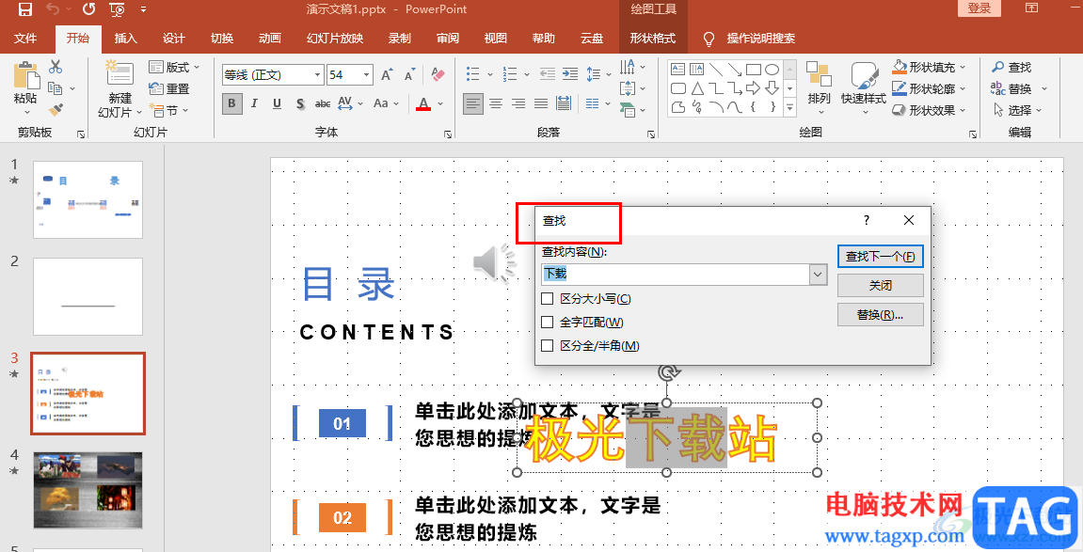
Task: Expand the shapes gallery more arrow
Action: tap(790, 106)
